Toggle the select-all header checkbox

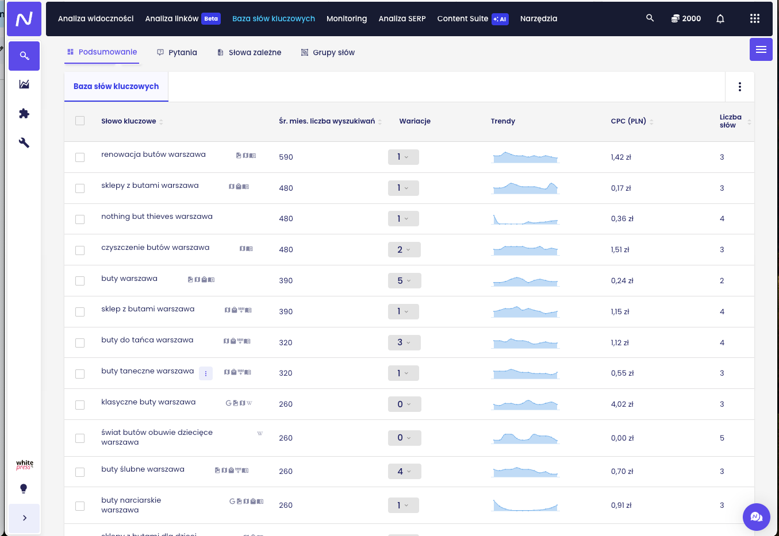[80, 121]
